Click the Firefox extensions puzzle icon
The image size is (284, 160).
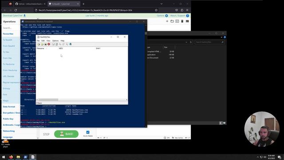click(182, 10)
